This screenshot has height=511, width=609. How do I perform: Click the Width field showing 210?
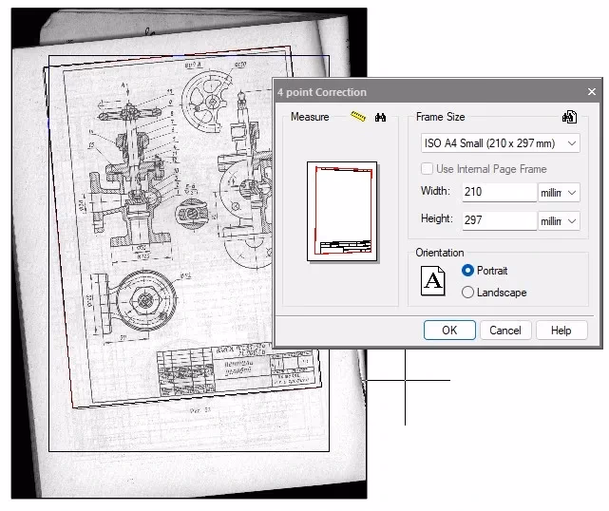pos(500,192)
